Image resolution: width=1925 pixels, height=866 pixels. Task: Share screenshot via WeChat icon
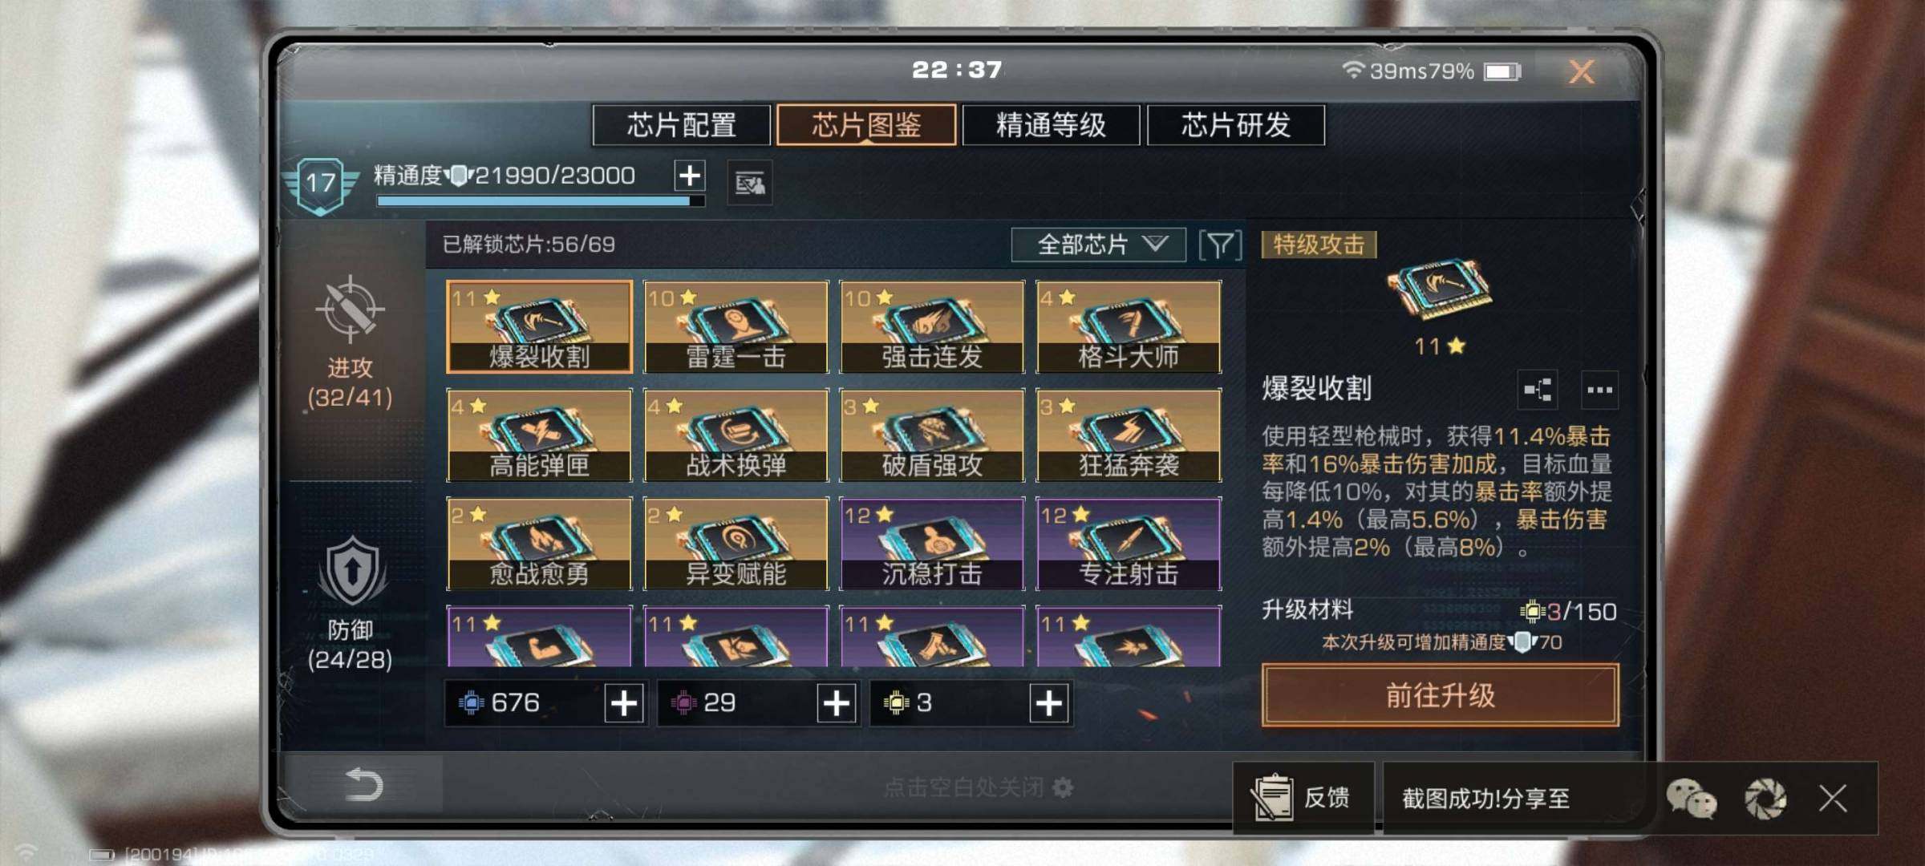pyautogui.click(x=1692, y=799)
